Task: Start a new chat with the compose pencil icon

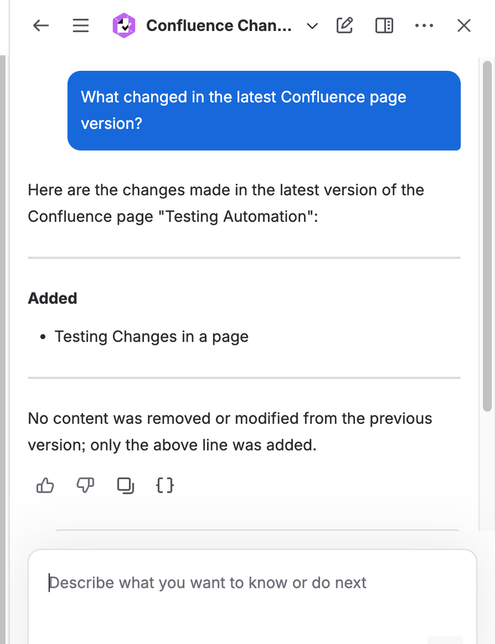Action: click(345, 25)
